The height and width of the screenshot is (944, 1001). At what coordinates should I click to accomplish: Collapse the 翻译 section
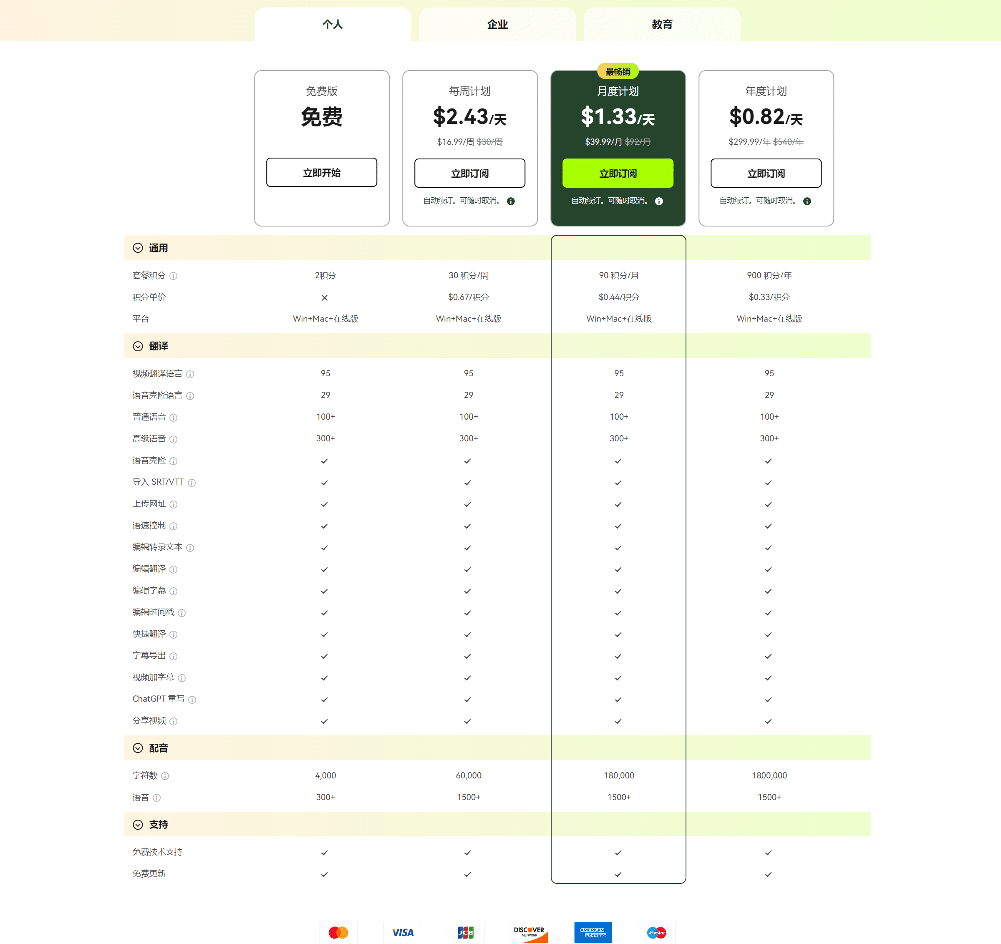tap(138, 346)
